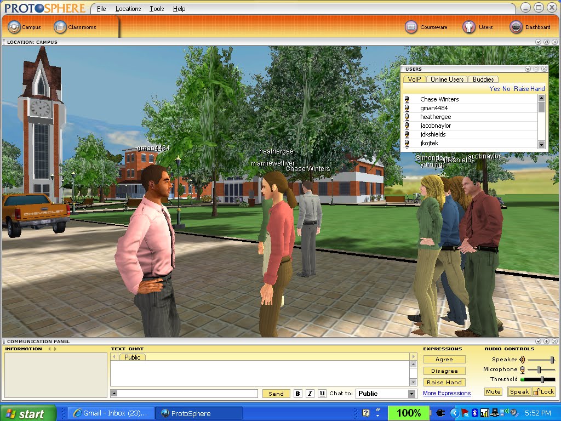Open the Classrooms icon in the toolbar
The image size is (561, 421).
[x=60, y=27]
